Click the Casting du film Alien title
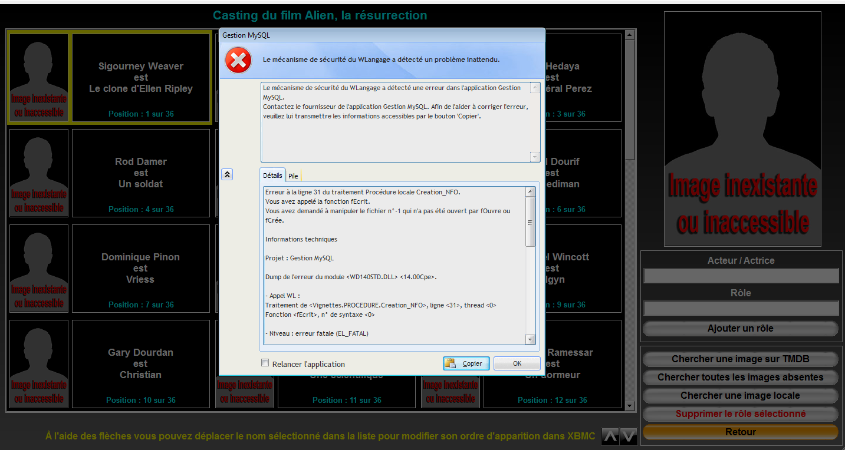 (320, 15)
